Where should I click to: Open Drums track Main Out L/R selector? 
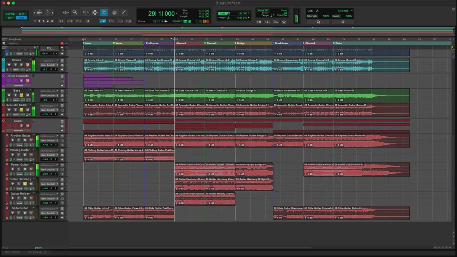(x=49, y=65)
